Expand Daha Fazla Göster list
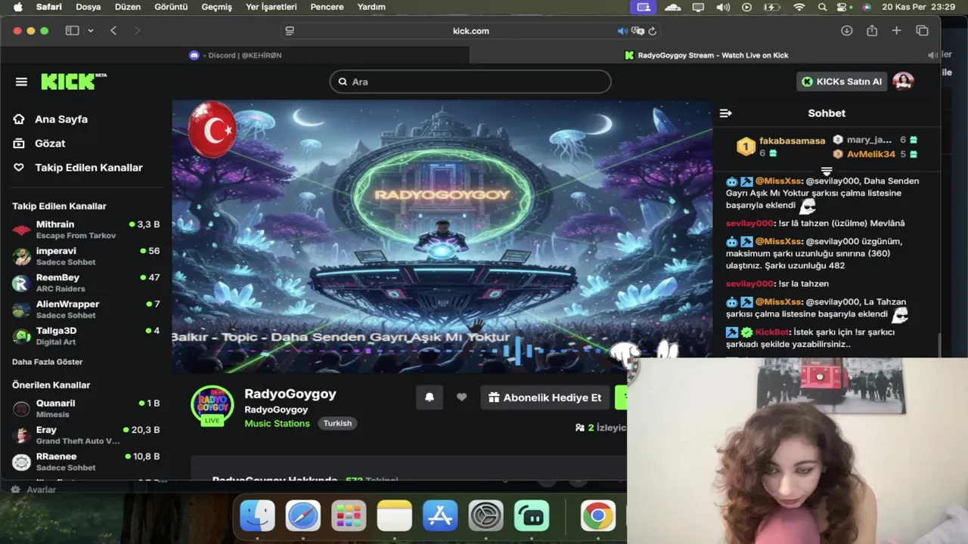The width and height of the screenshot is (968, 544). pyautogui.click(x=47, y=362)
